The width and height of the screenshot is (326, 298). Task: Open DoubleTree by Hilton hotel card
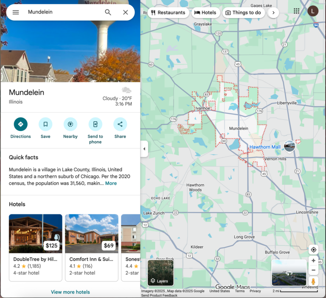tap(36, 247)
